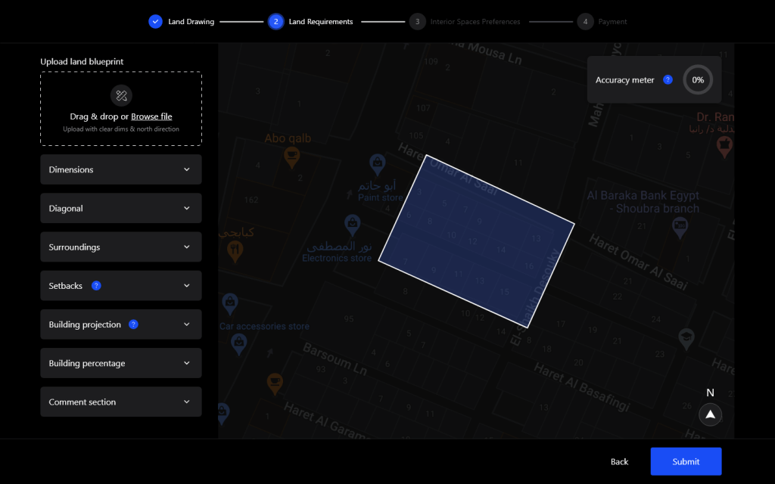Viewport: 775px width, 484px height.
Task: Click the Back button
Action: 619,461
